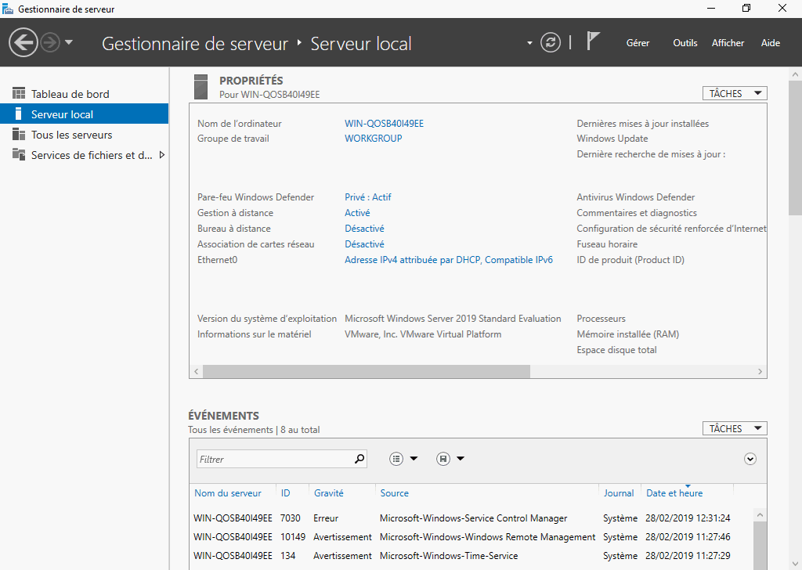
Task: Expand the events panel chevron
Action: click(x=750, y=459)
